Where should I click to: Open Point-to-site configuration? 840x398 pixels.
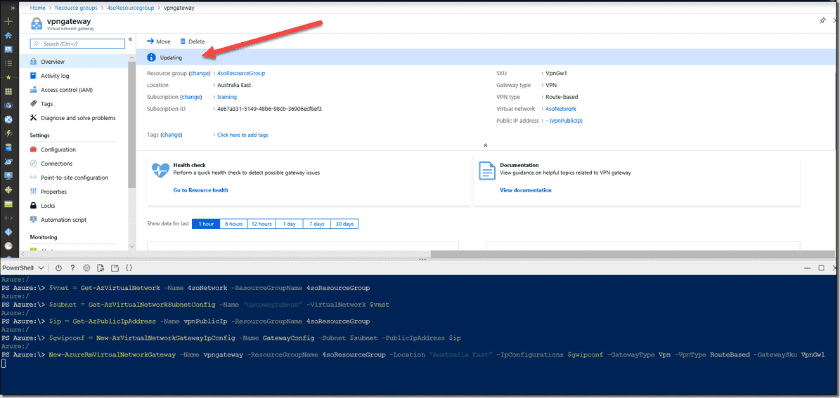click(74, 178)
